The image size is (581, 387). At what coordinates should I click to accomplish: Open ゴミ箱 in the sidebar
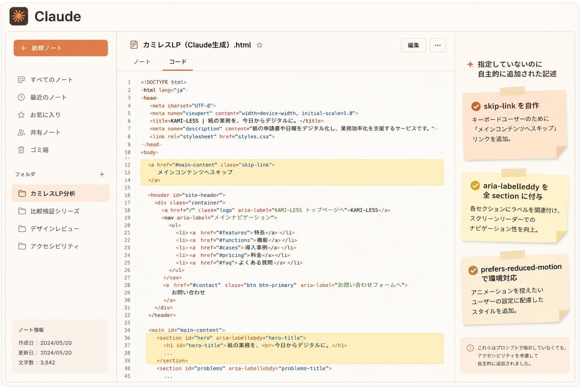coord(61,150)
